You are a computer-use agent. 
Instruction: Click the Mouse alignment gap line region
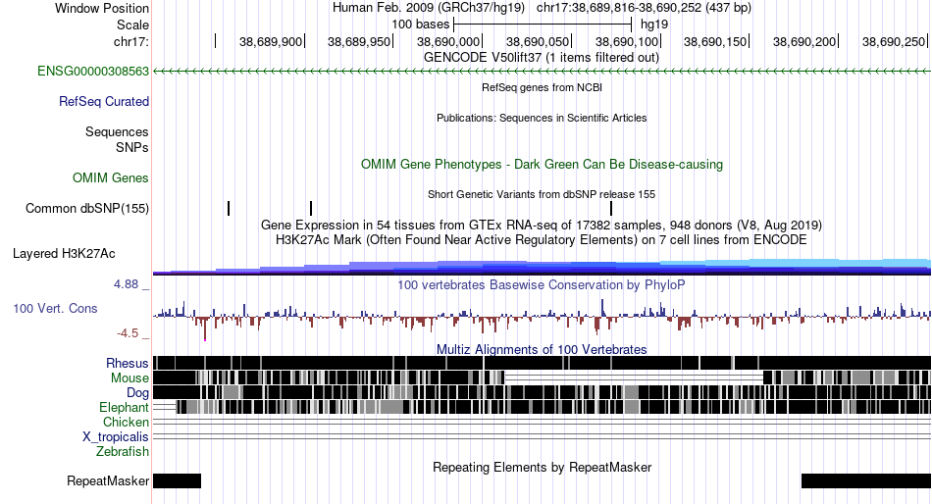click(634, 378)
